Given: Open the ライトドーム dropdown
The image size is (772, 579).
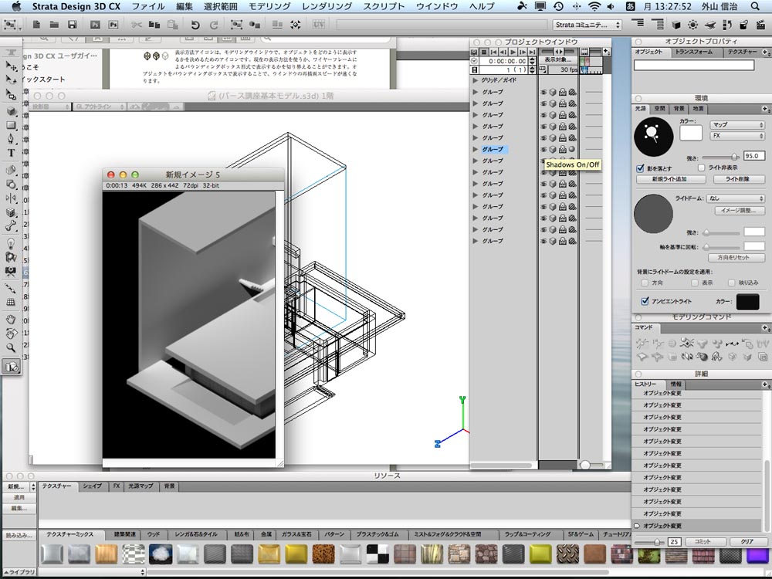Looking at the screenshot, I should (736, 198).
